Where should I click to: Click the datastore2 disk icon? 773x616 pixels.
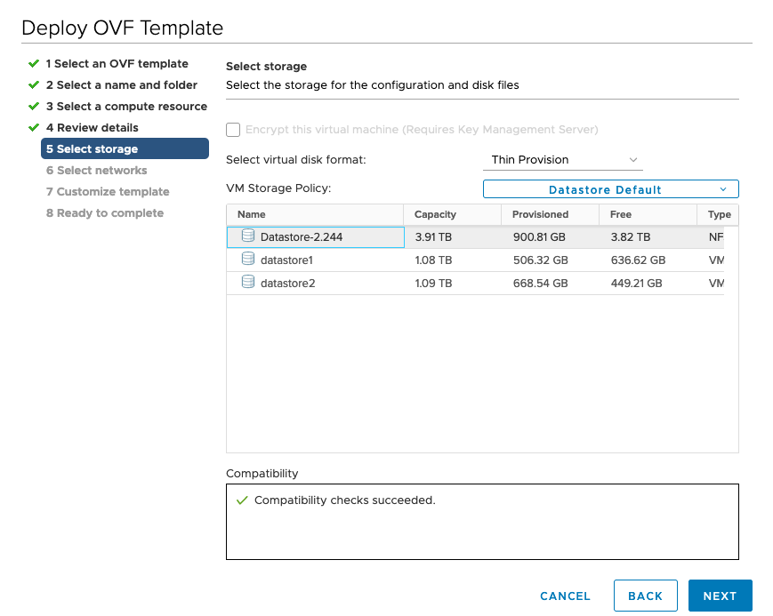click(x=248, y=282)
